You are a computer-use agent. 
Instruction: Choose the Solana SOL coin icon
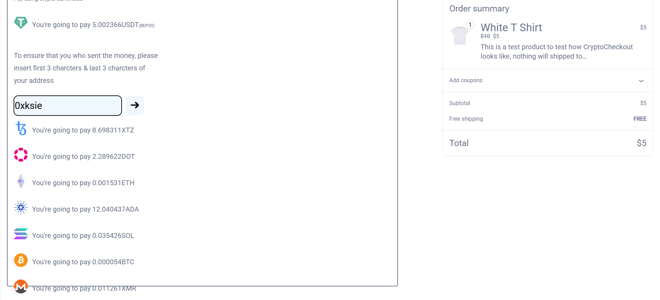[x=21, y=234]
